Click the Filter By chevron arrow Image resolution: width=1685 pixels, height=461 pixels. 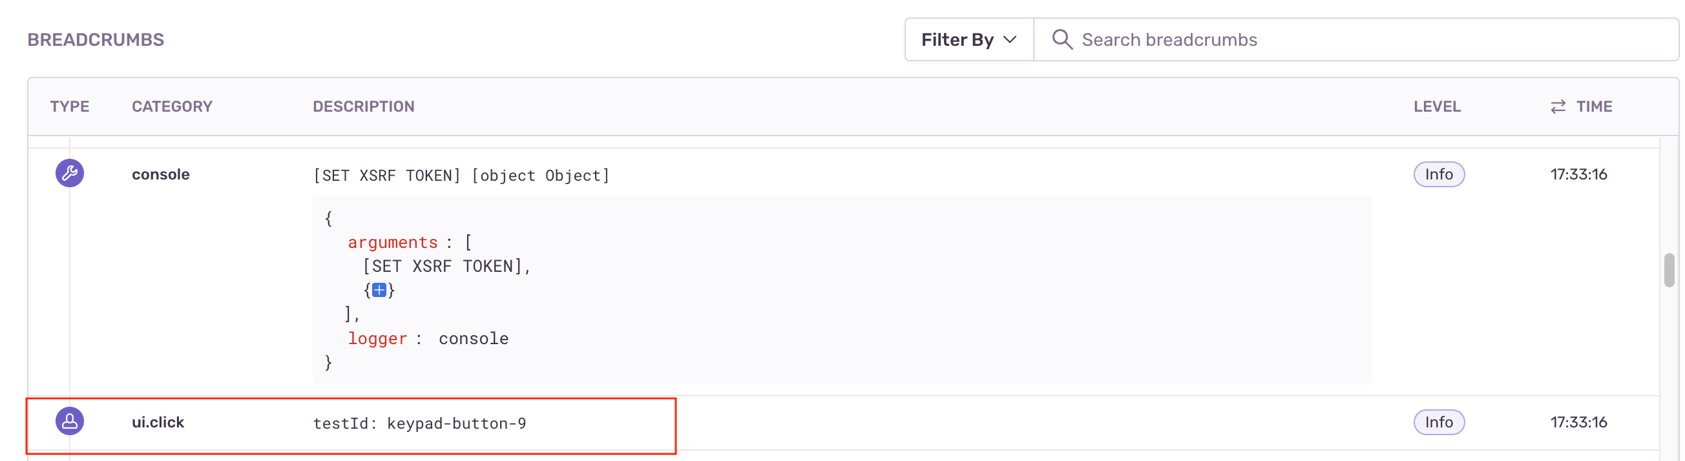point(1010,39)
